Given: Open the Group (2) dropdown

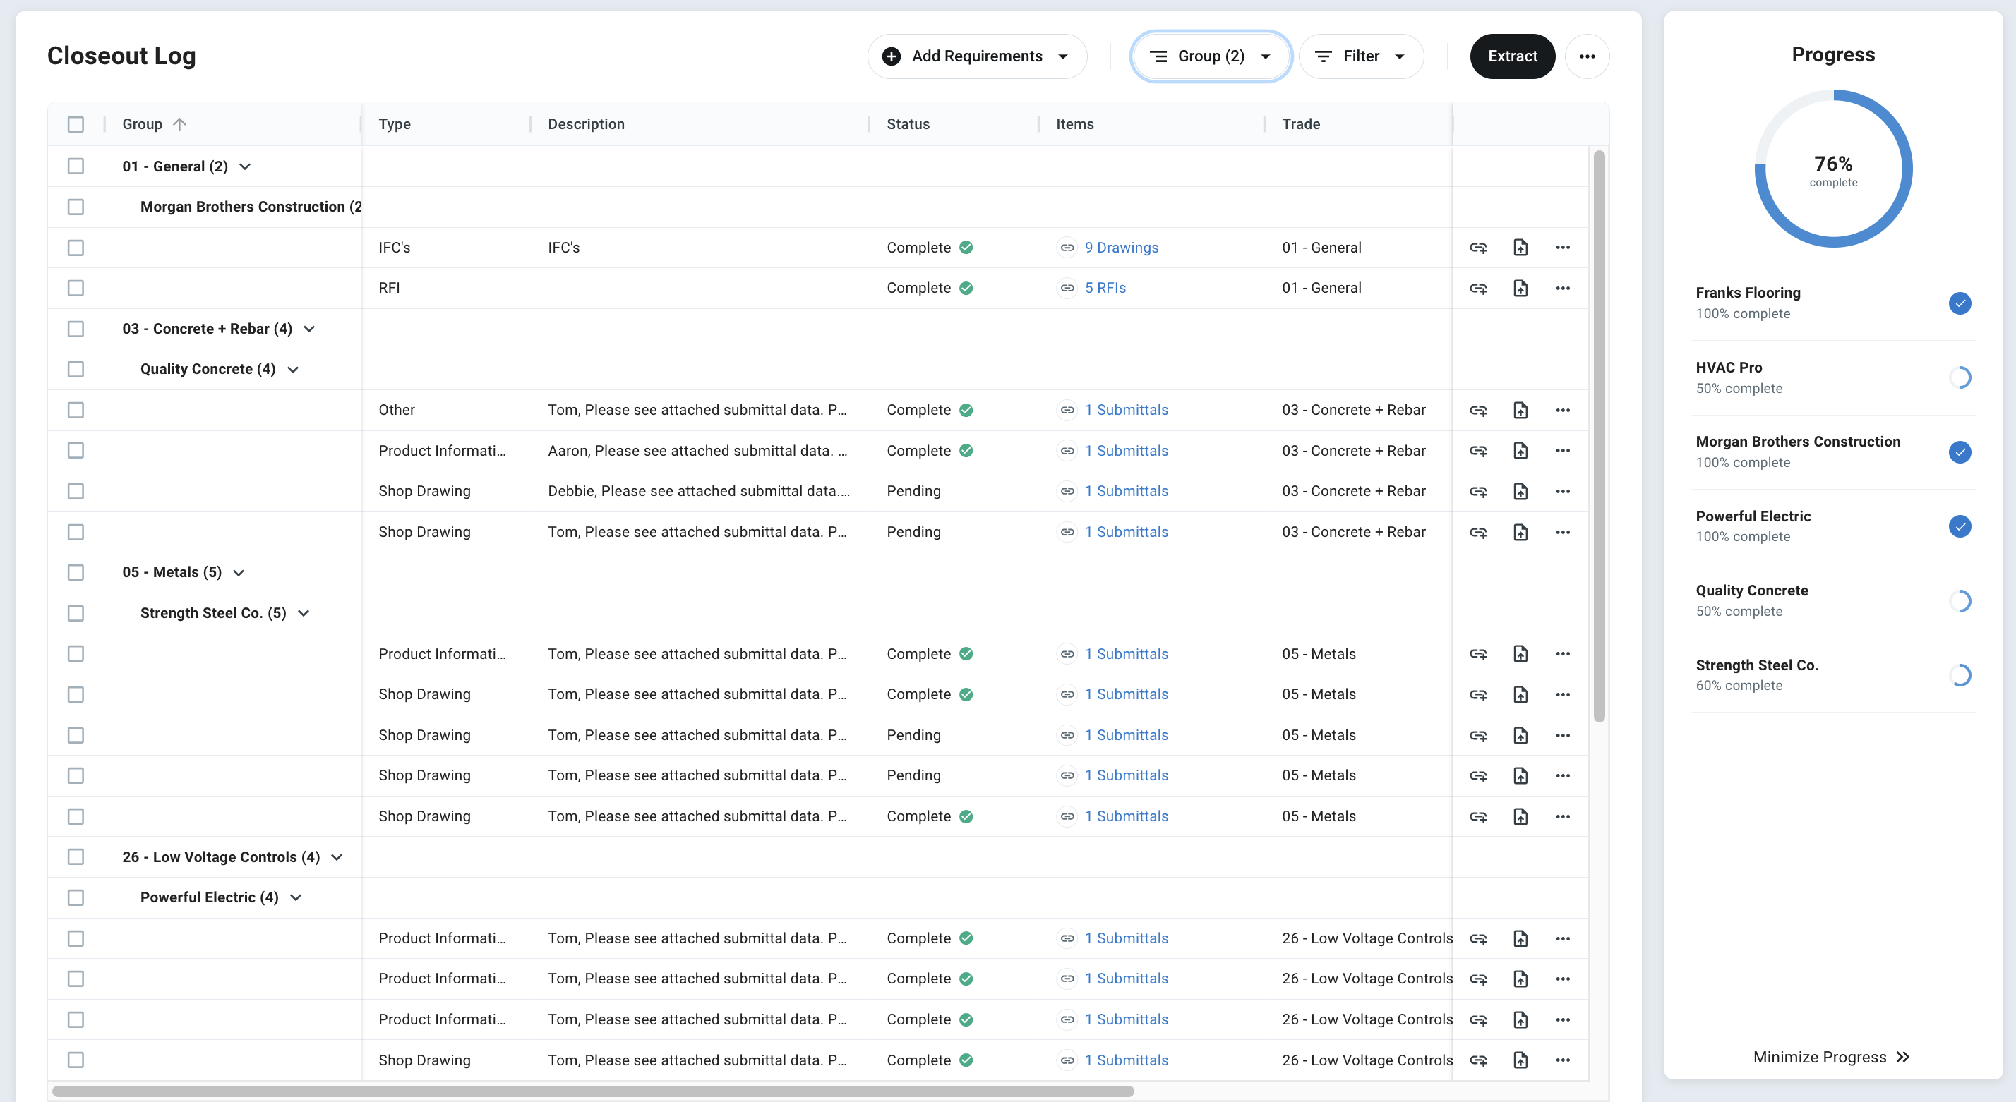Looking at the screenshot, I should (x=1210, y=56).
